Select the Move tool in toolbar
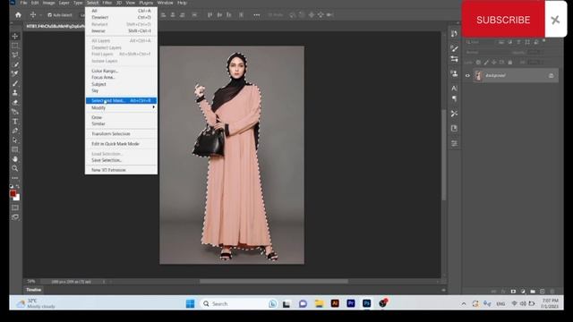 [x=15, y=36]
